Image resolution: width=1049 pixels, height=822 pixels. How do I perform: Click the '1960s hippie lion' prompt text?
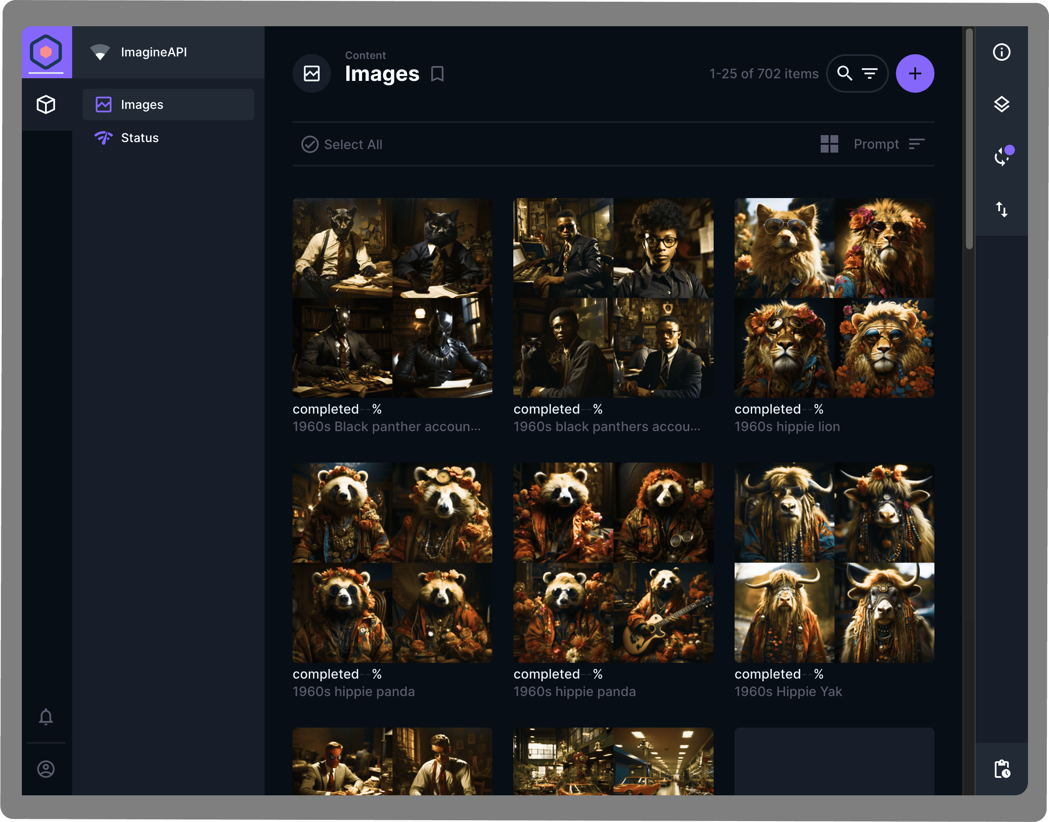(787, 426)
